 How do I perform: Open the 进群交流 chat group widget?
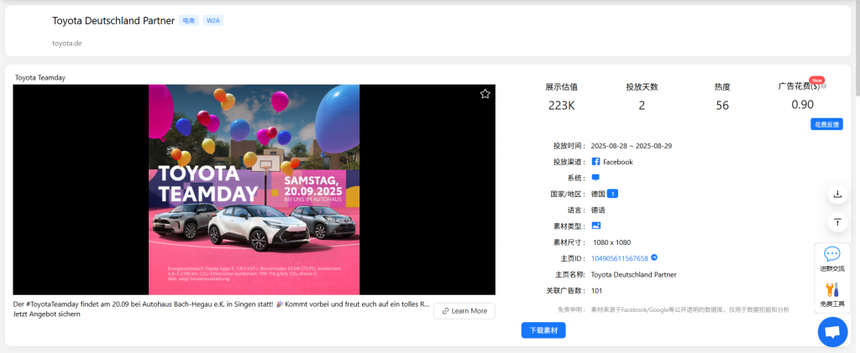[832, 259]
